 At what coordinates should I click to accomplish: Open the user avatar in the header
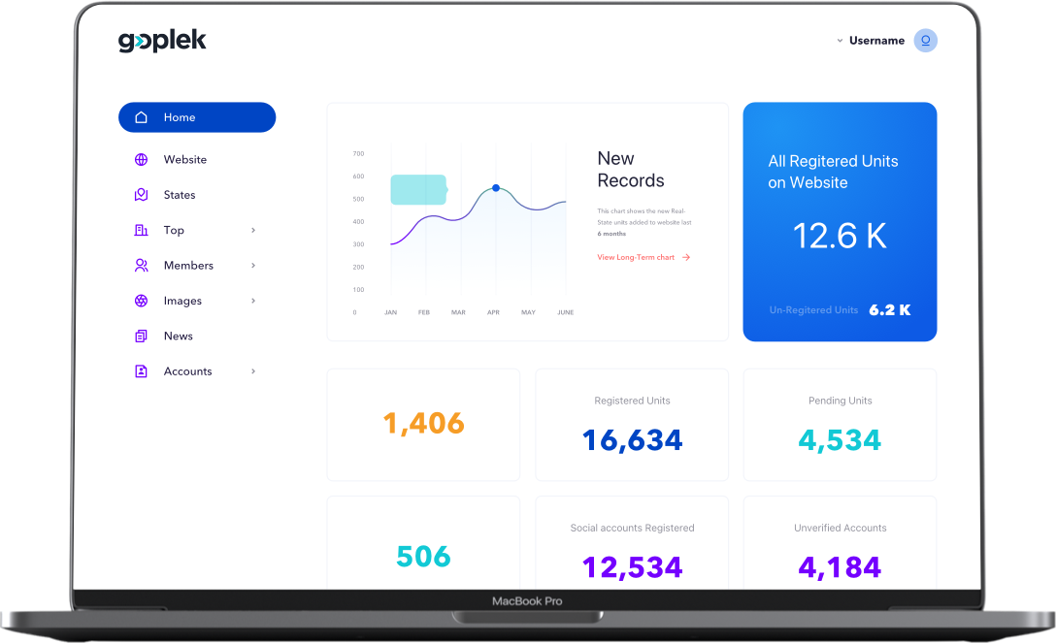pos(925,41)
